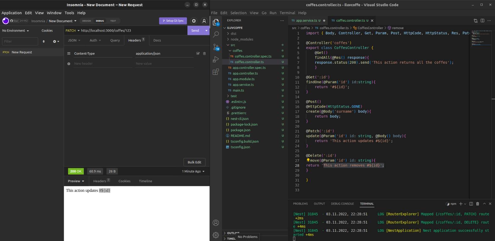The height and width of the screenshot is (241, 495).
Task: Open the response Timeline tab
Action: click(145, 181)
